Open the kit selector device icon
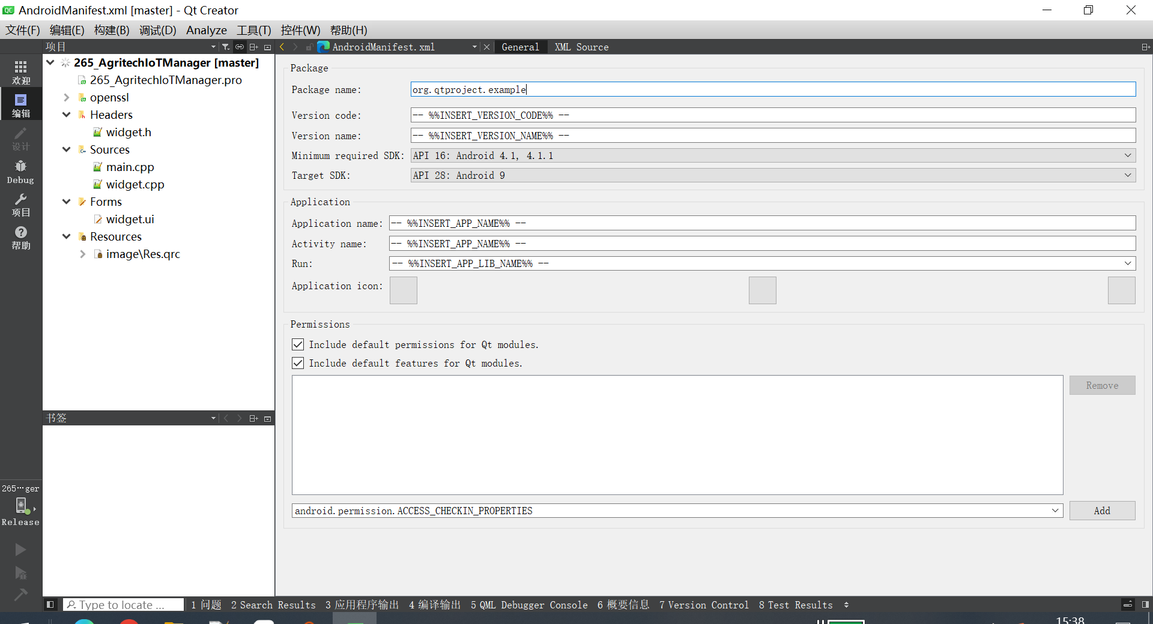 22,506
